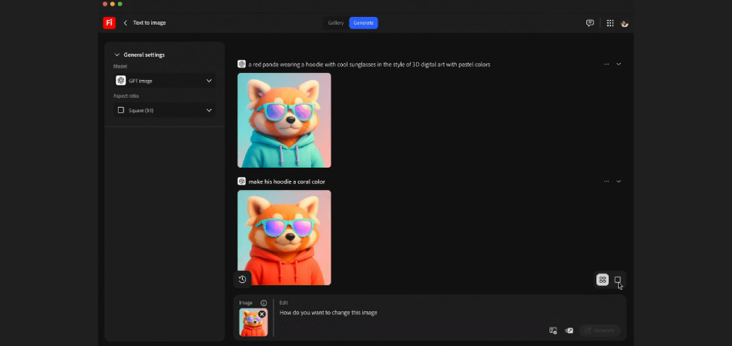The width and height of the screenshot is (732, 346).
Task: Click the 'Aspect ratio' label
Action: point(126,96)
